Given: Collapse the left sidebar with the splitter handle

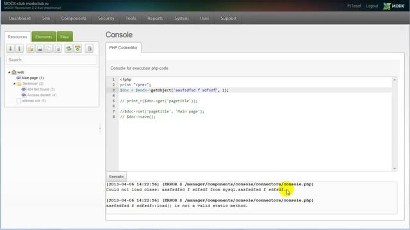Looking at the screenshot, I should tap(100, 128).
